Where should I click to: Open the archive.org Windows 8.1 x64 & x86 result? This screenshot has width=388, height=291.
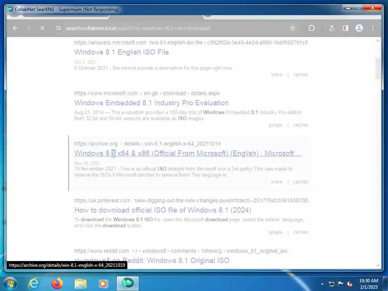(x=188, y=153)
